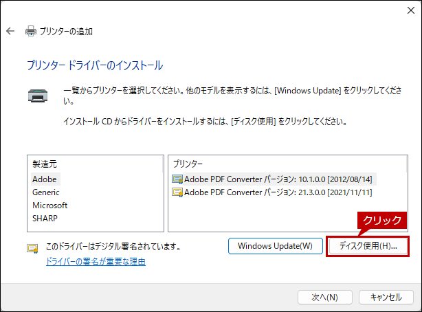Screen dimensions: 422x312
Task: Click the 次へ(N) button
Action: [x=325, y=297]
